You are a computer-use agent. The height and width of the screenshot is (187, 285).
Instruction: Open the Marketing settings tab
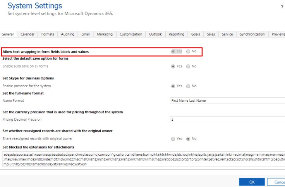[x=105, y=34]
